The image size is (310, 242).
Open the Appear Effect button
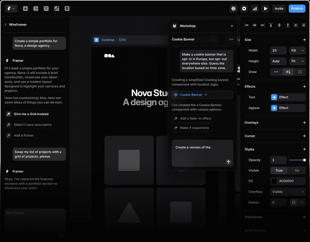tap(288, 108)
